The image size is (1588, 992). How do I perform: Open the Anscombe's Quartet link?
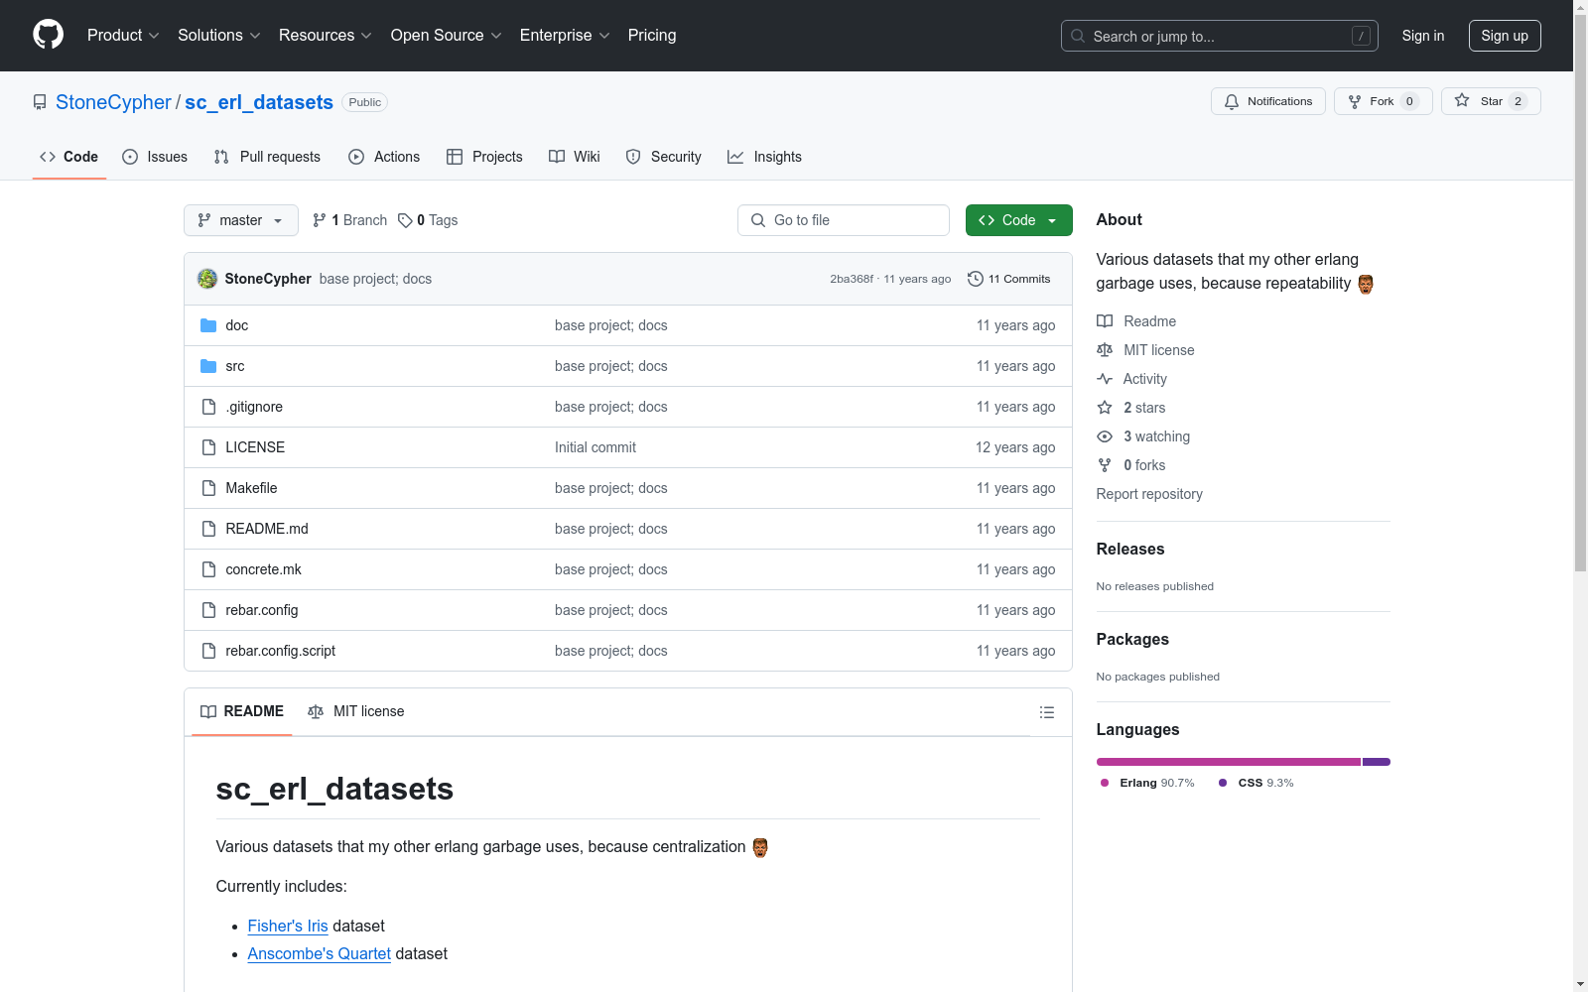pos(320,953)
